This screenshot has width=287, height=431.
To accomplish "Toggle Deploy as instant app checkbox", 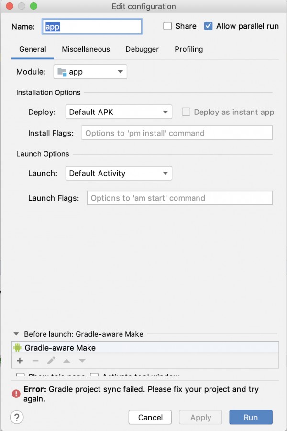I will (186, 112).
